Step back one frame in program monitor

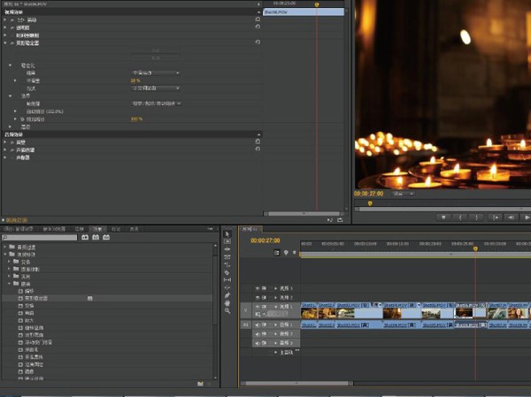tap(511, 218)
